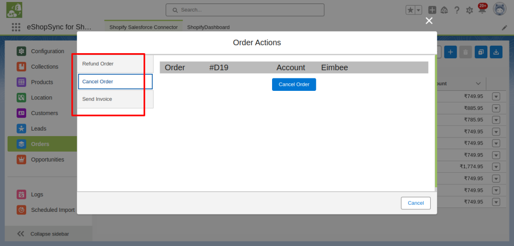Click the edit pencil icon in nav bar
This screenshot has width=514, height=246.
pos(504,28)
